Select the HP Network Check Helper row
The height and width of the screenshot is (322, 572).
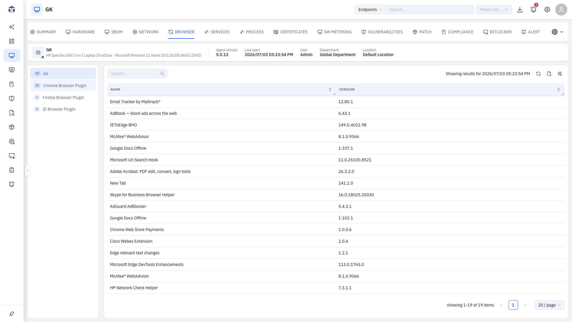tap(336, 288)
